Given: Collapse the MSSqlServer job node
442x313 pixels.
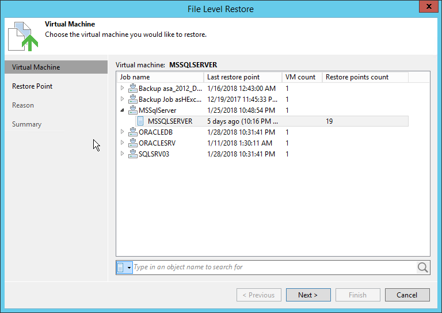Looking at the screenshot, I should pyautogui.click(x=122, y=110).
